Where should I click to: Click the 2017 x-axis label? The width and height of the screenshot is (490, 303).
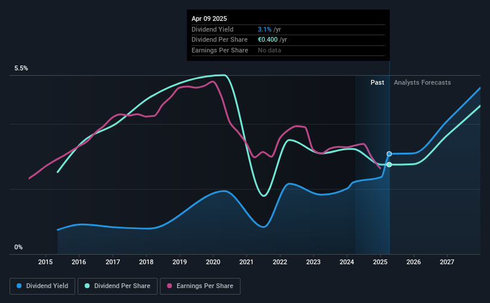pyautogui.click(x=112, y=262)
